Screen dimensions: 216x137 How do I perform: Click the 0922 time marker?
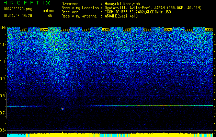(44, 29)
